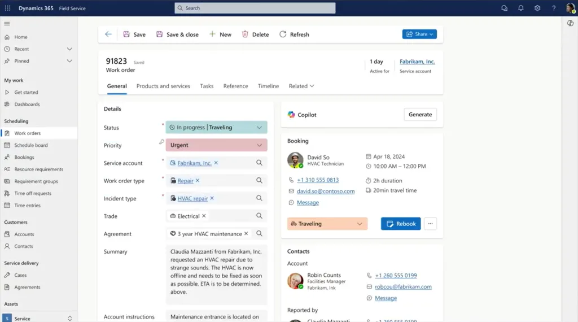Switch to the Timeline tab
The image size is (578, 322).
268,86
